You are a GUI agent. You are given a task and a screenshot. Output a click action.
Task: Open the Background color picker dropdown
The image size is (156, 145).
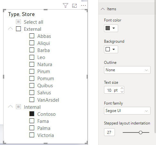[111, 49]
